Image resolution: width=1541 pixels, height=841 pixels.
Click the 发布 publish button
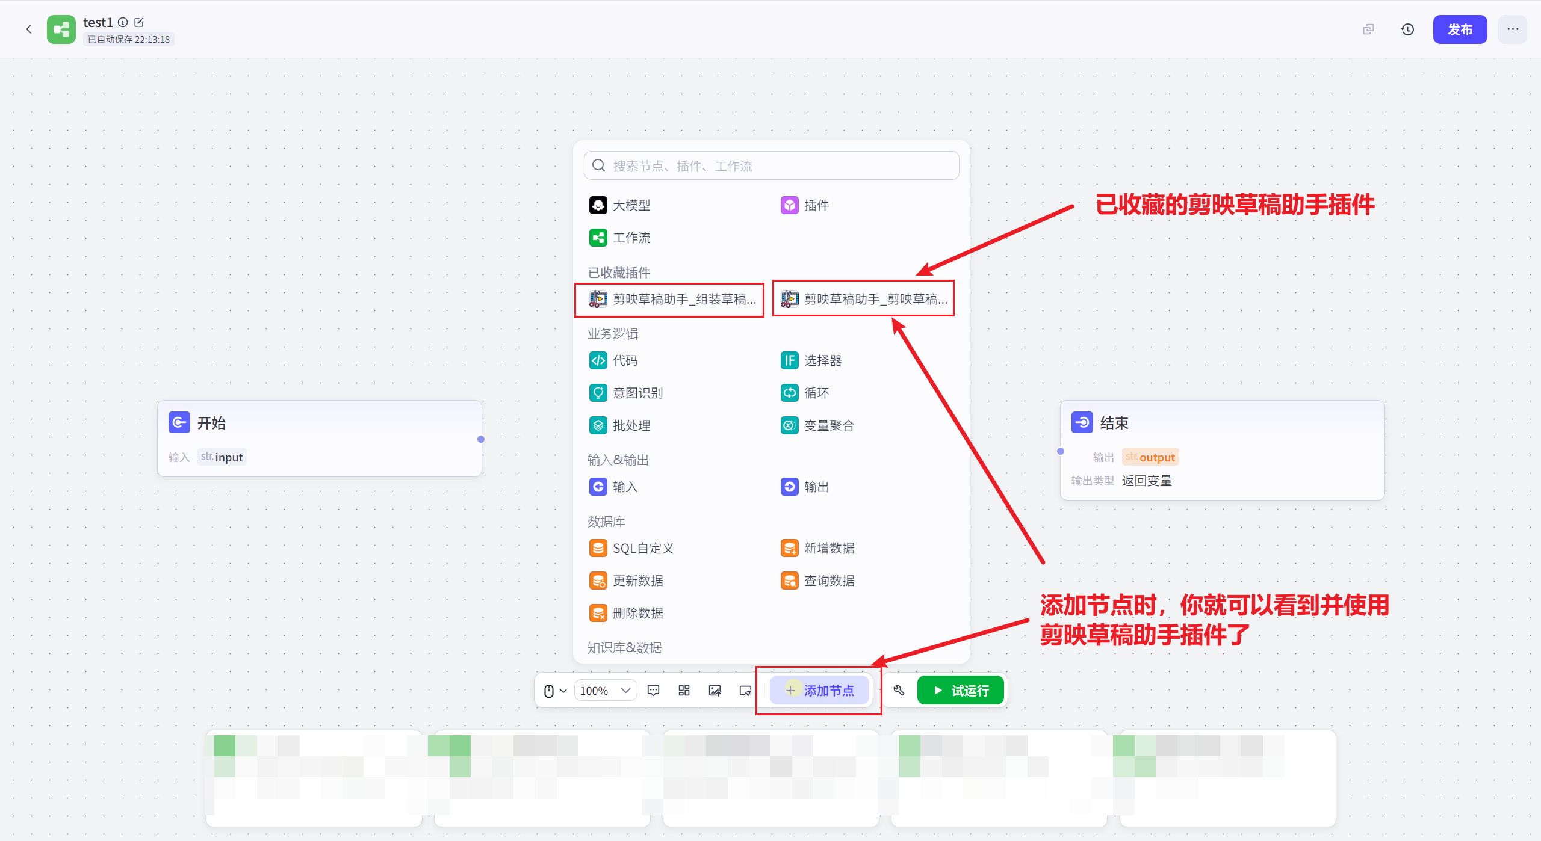coord(1460,29)
